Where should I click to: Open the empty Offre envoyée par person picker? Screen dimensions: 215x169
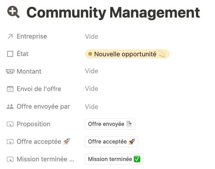point(92,107)
